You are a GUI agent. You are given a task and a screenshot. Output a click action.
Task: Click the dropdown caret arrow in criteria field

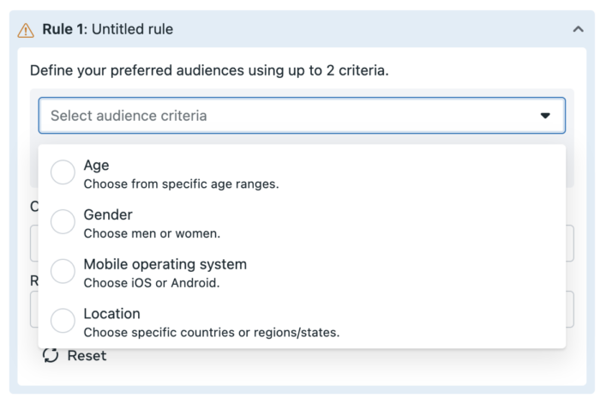(x=545, y=115)
